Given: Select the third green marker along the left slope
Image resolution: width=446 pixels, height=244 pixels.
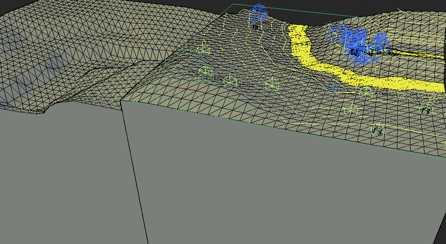Looking at the screenshot, I should click(230, 81).
